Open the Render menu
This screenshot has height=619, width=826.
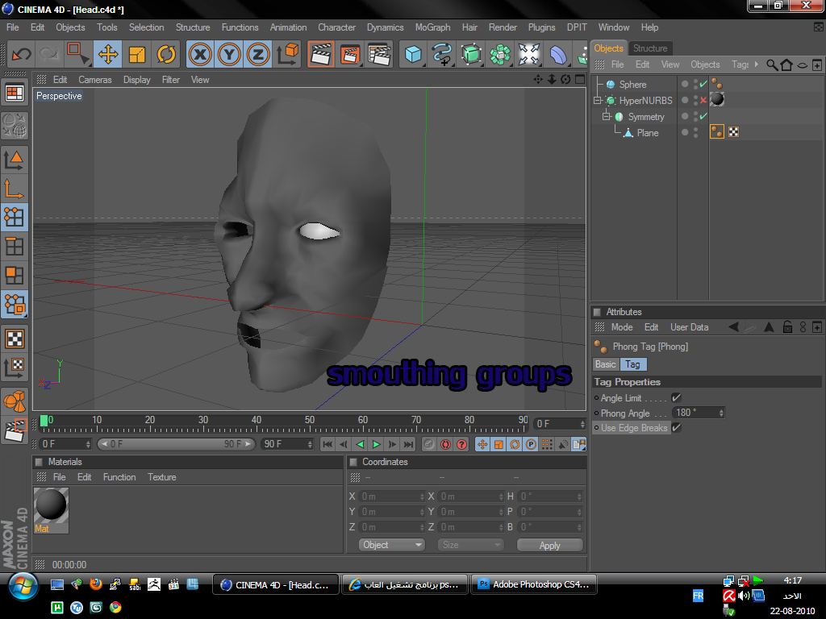coord(503,27)
